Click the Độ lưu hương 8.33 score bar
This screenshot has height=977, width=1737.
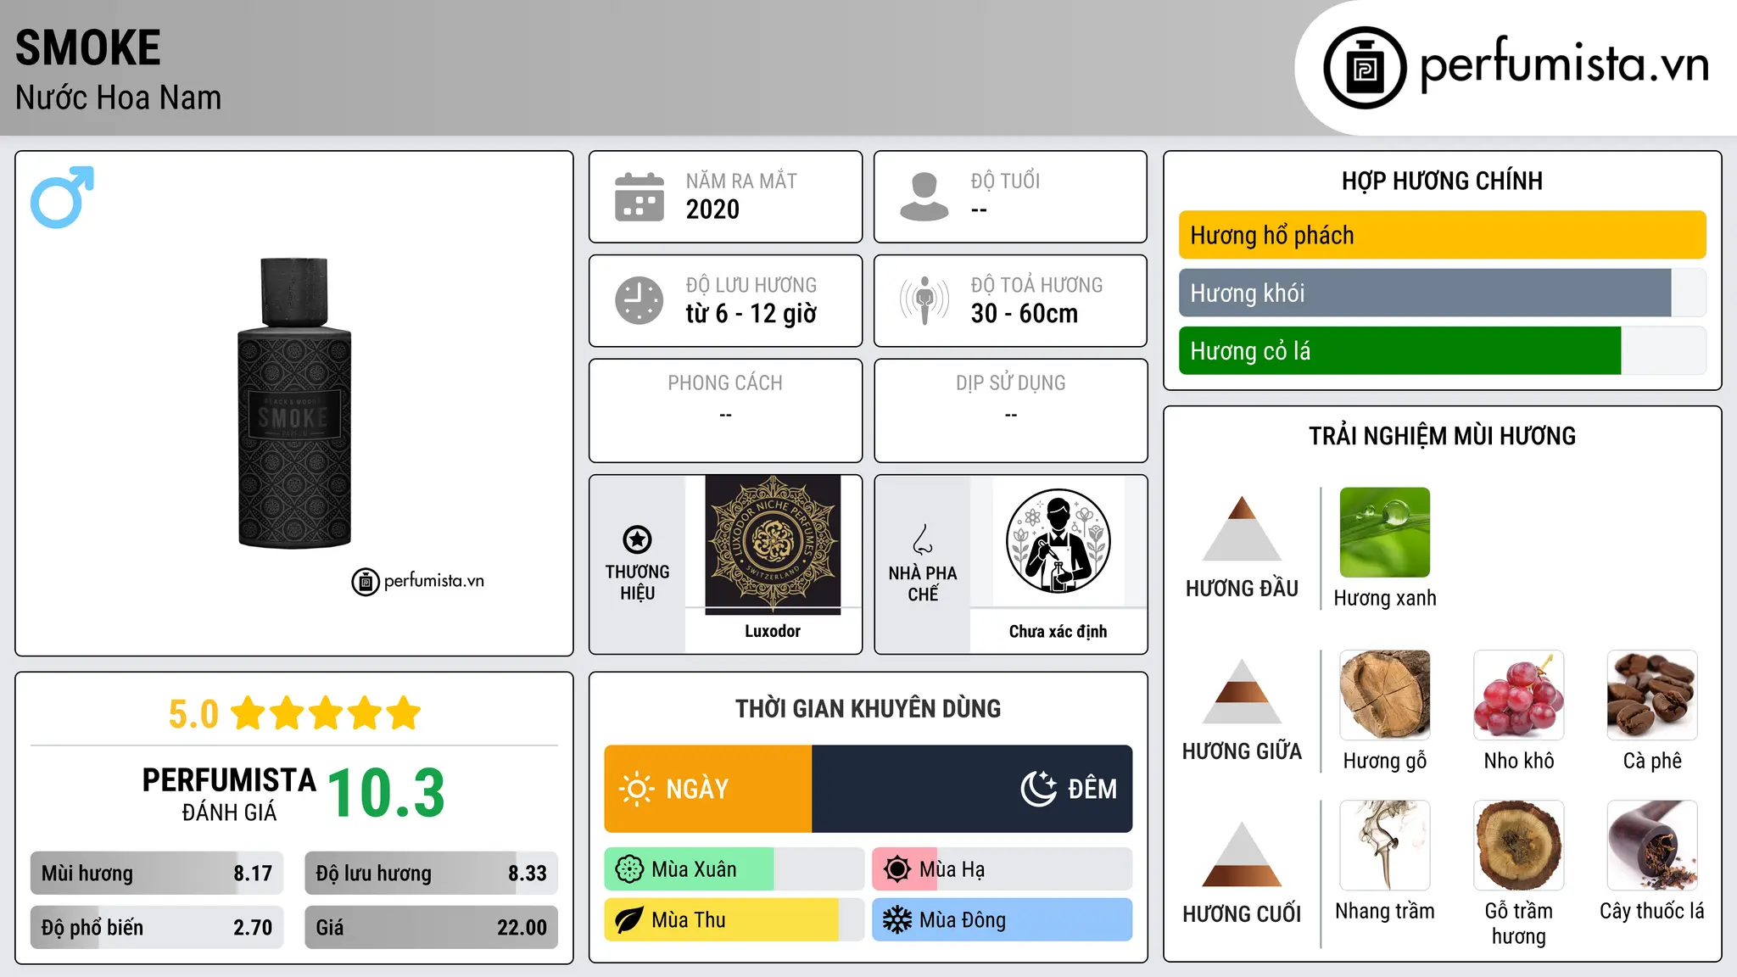coord(431,873)
